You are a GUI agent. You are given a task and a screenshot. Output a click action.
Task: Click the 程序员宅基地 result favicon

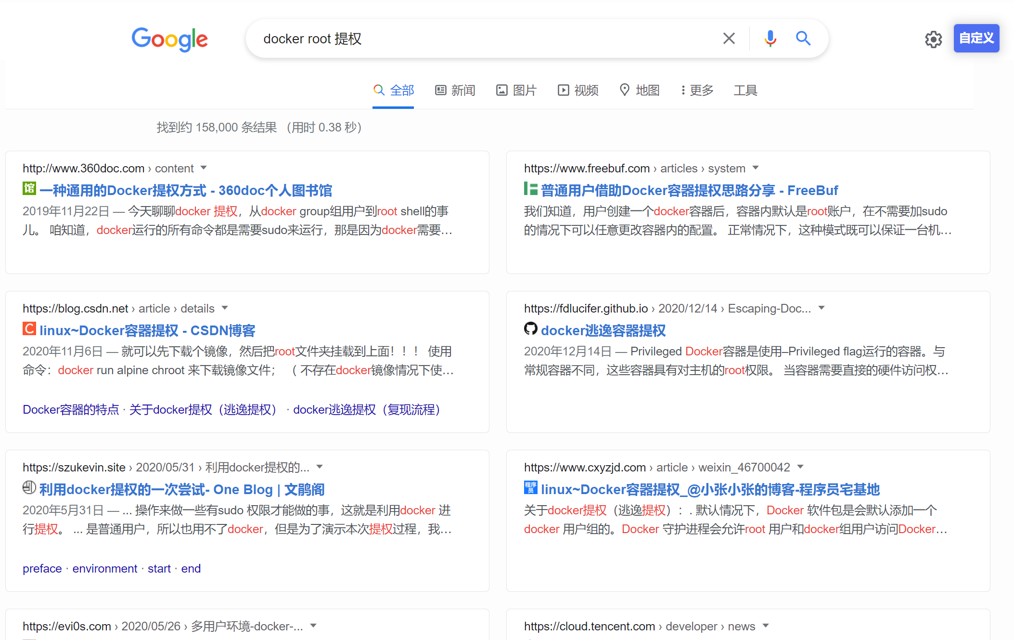click(x=530, y=487)
